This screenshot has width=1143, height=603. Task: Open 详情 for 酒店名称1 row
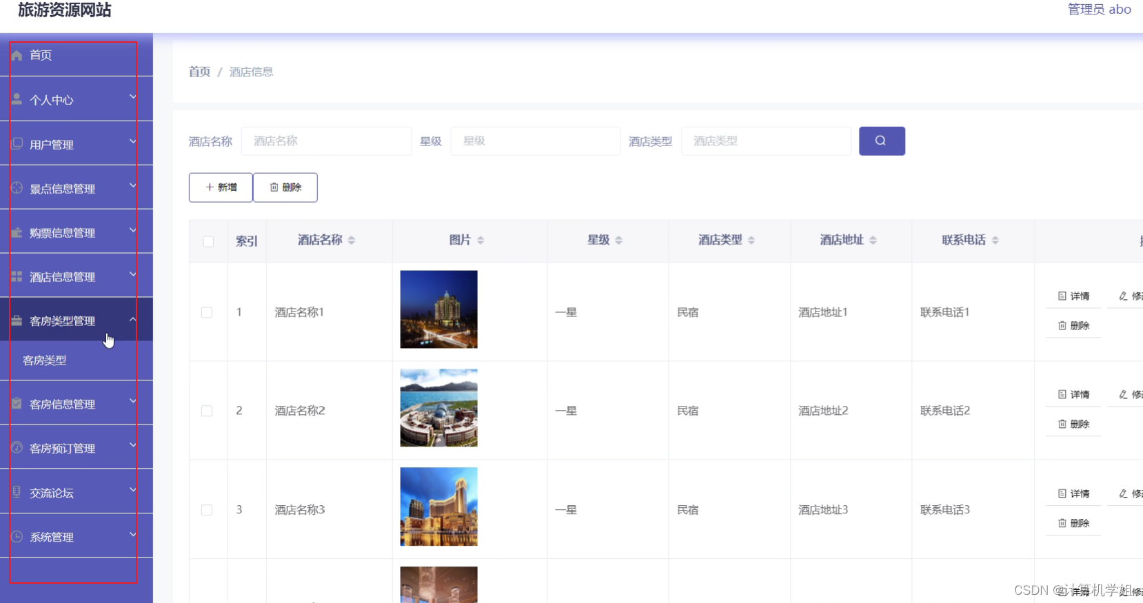(x=1073, y=296)
